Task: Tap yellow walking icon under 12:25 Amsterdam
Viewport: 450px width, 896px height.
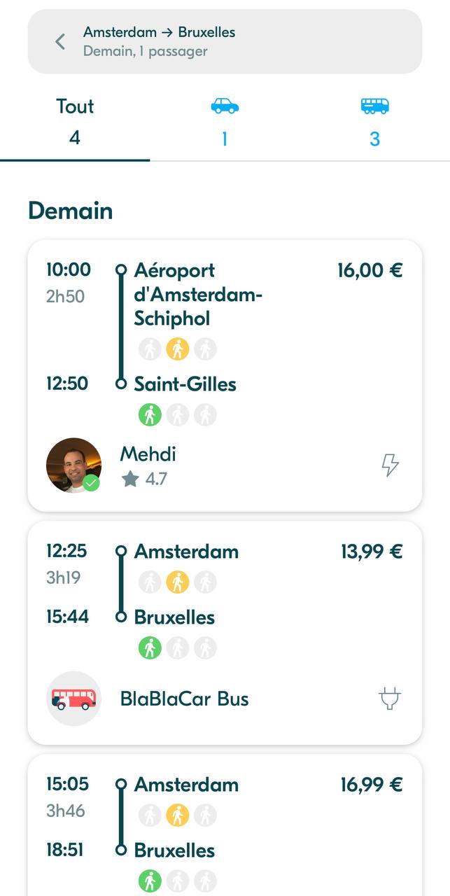Action: (x=178, y=582)
